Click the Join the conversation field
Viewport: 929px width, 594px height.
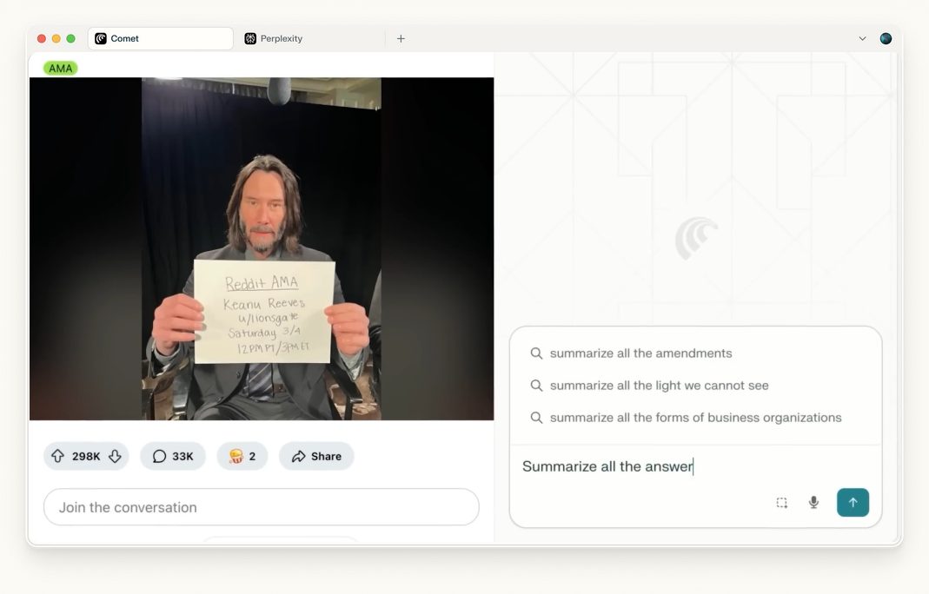click(x=262, y=507)
